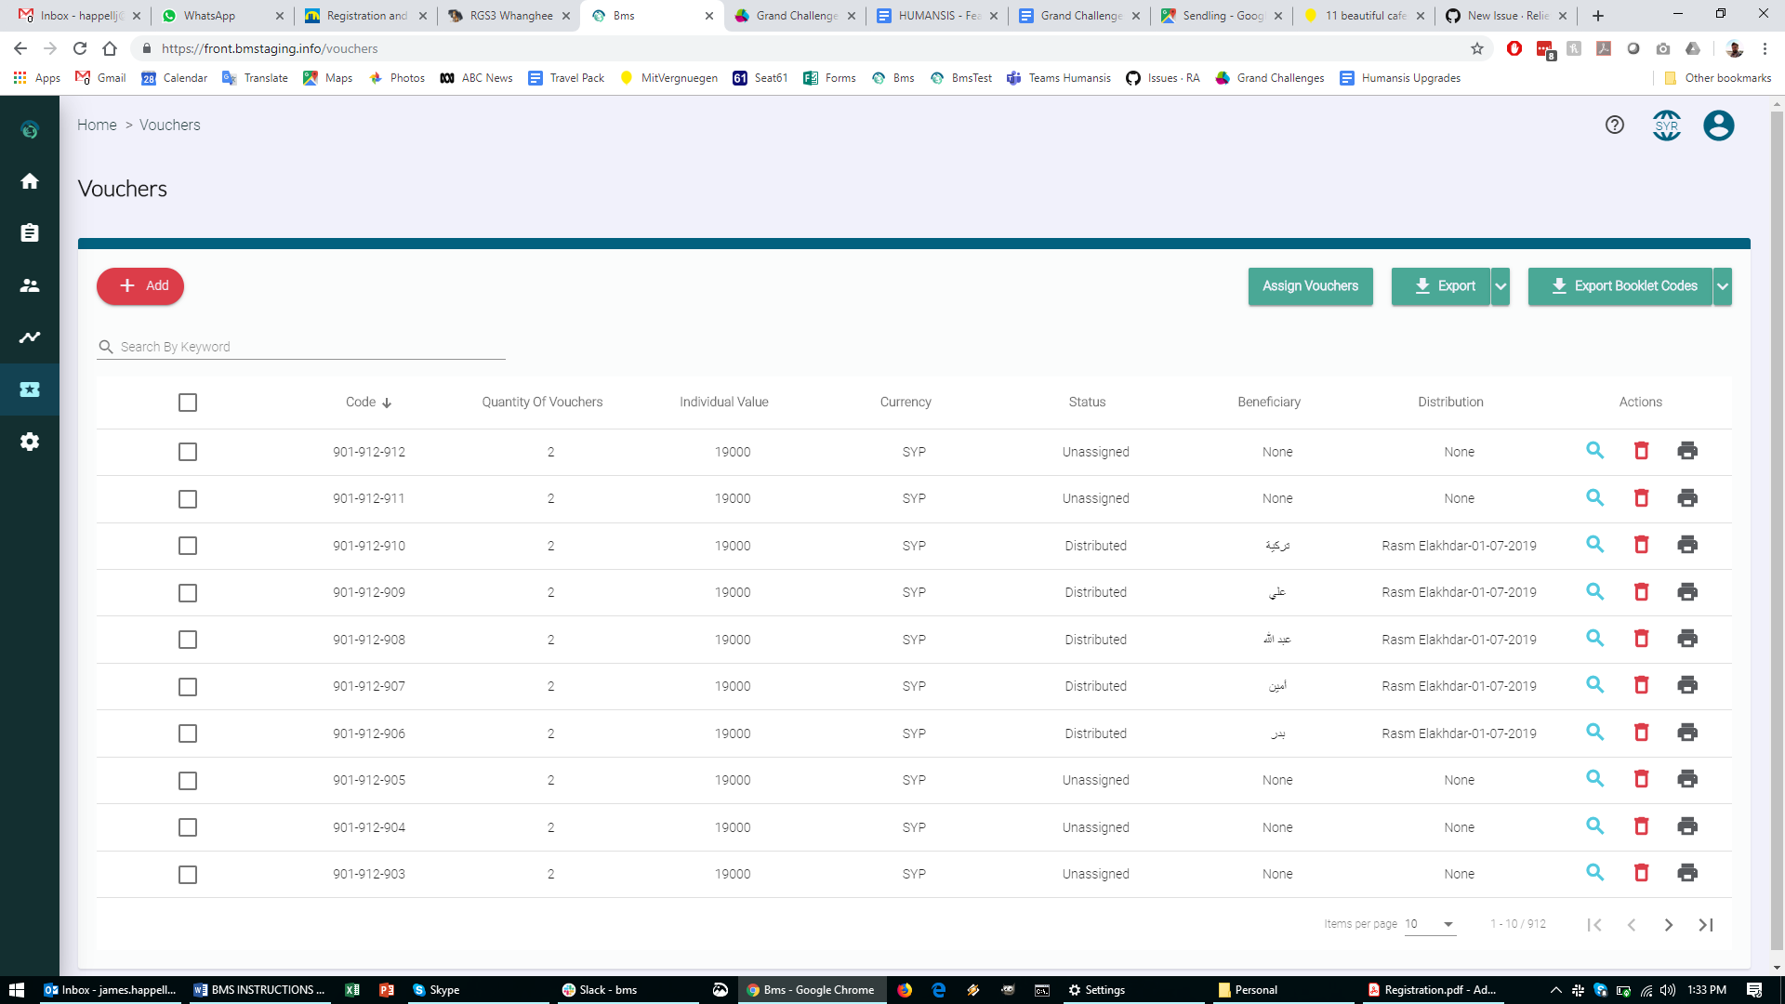Switch to the RGS3 Whanghee tab

click(x=510, y=16)
